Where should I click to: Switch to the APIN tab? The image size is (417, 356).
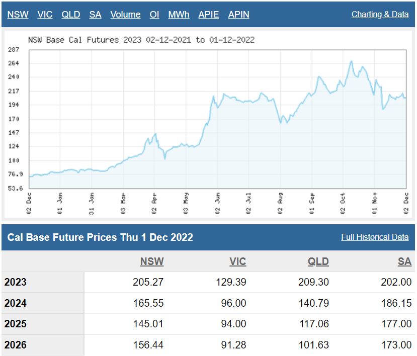238,15
